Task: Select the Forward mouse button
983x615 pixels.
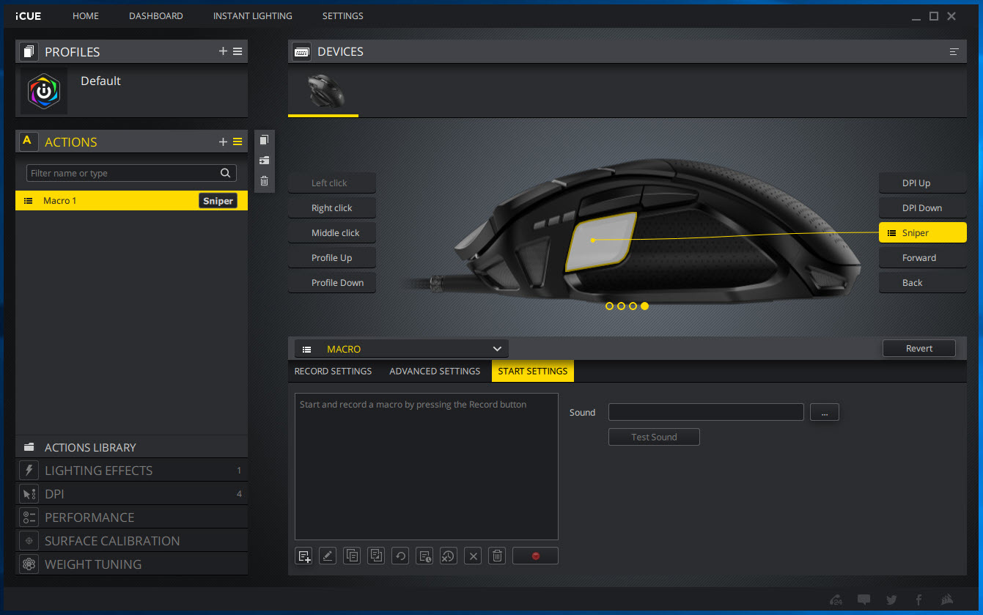Action: tap(923, 258)
